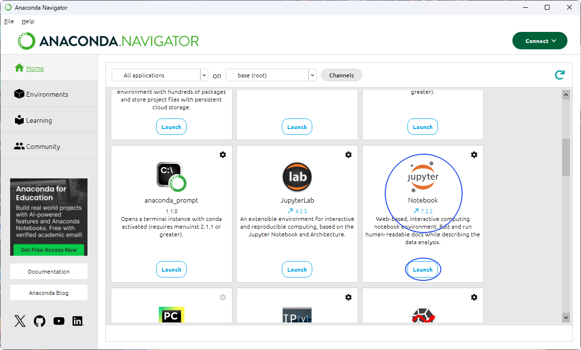
Task: Open the Help menu
Action: [28, 21]
